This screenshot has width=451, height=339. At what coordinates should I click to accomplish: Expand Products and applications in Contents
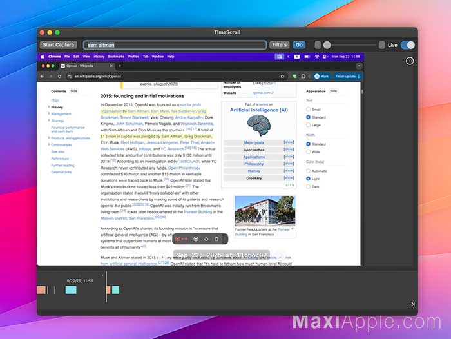48,138
